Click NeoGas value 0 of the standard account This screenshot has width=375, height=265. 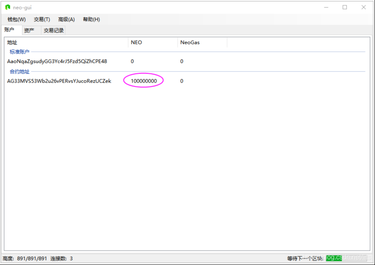(x=182, y=61)
